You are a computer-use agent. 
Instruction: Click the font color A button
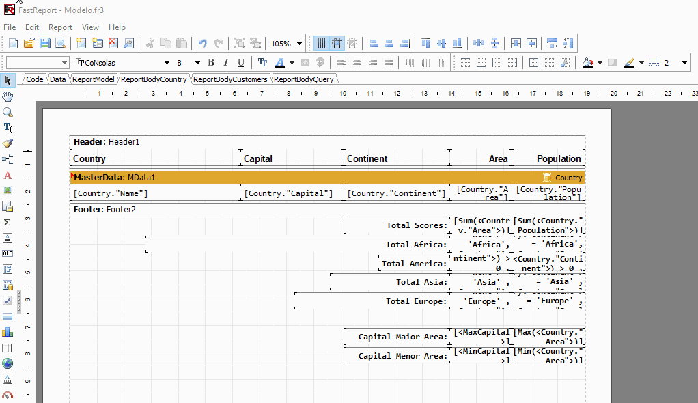[x=279, y=63]
